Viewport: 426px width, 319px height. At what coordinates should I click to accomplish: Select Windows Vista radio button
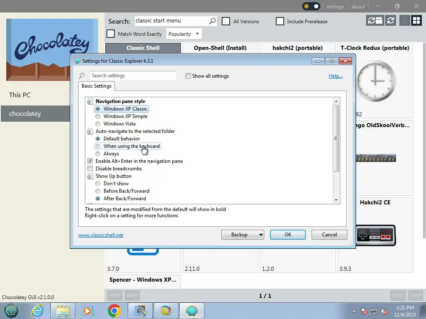(98, 124)
